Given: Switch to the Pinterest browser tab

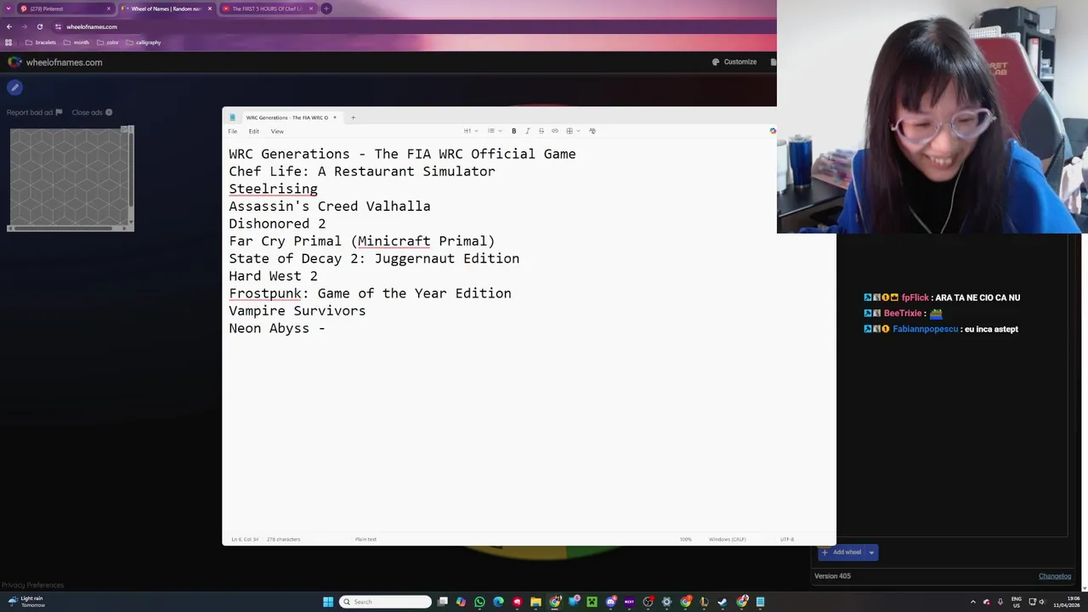Looking at the screenshot, I should pyautogui.click(x=66, y=8).
